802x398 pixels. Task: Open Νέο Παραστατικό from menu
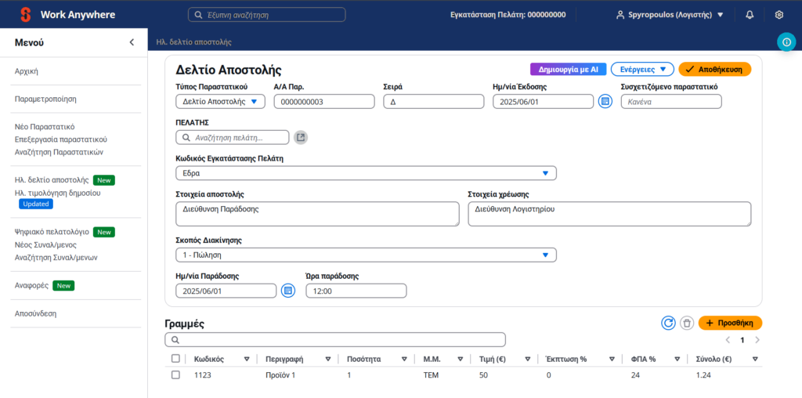coord(45,126)
